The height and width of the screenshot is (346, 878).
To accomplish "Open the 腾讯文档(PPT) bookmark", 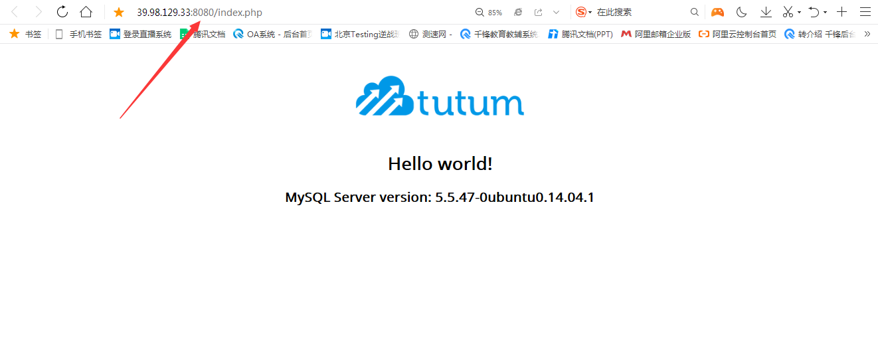I will click(x=580, y=34).
